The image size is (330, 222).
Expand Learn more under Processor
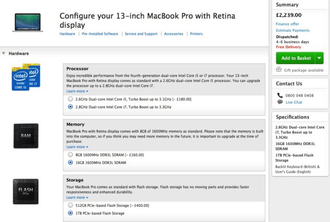coord(77,91)
